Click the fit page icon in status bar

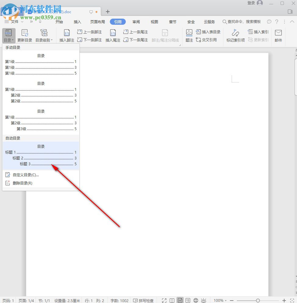pyautogui.click(x=292, y=301)
